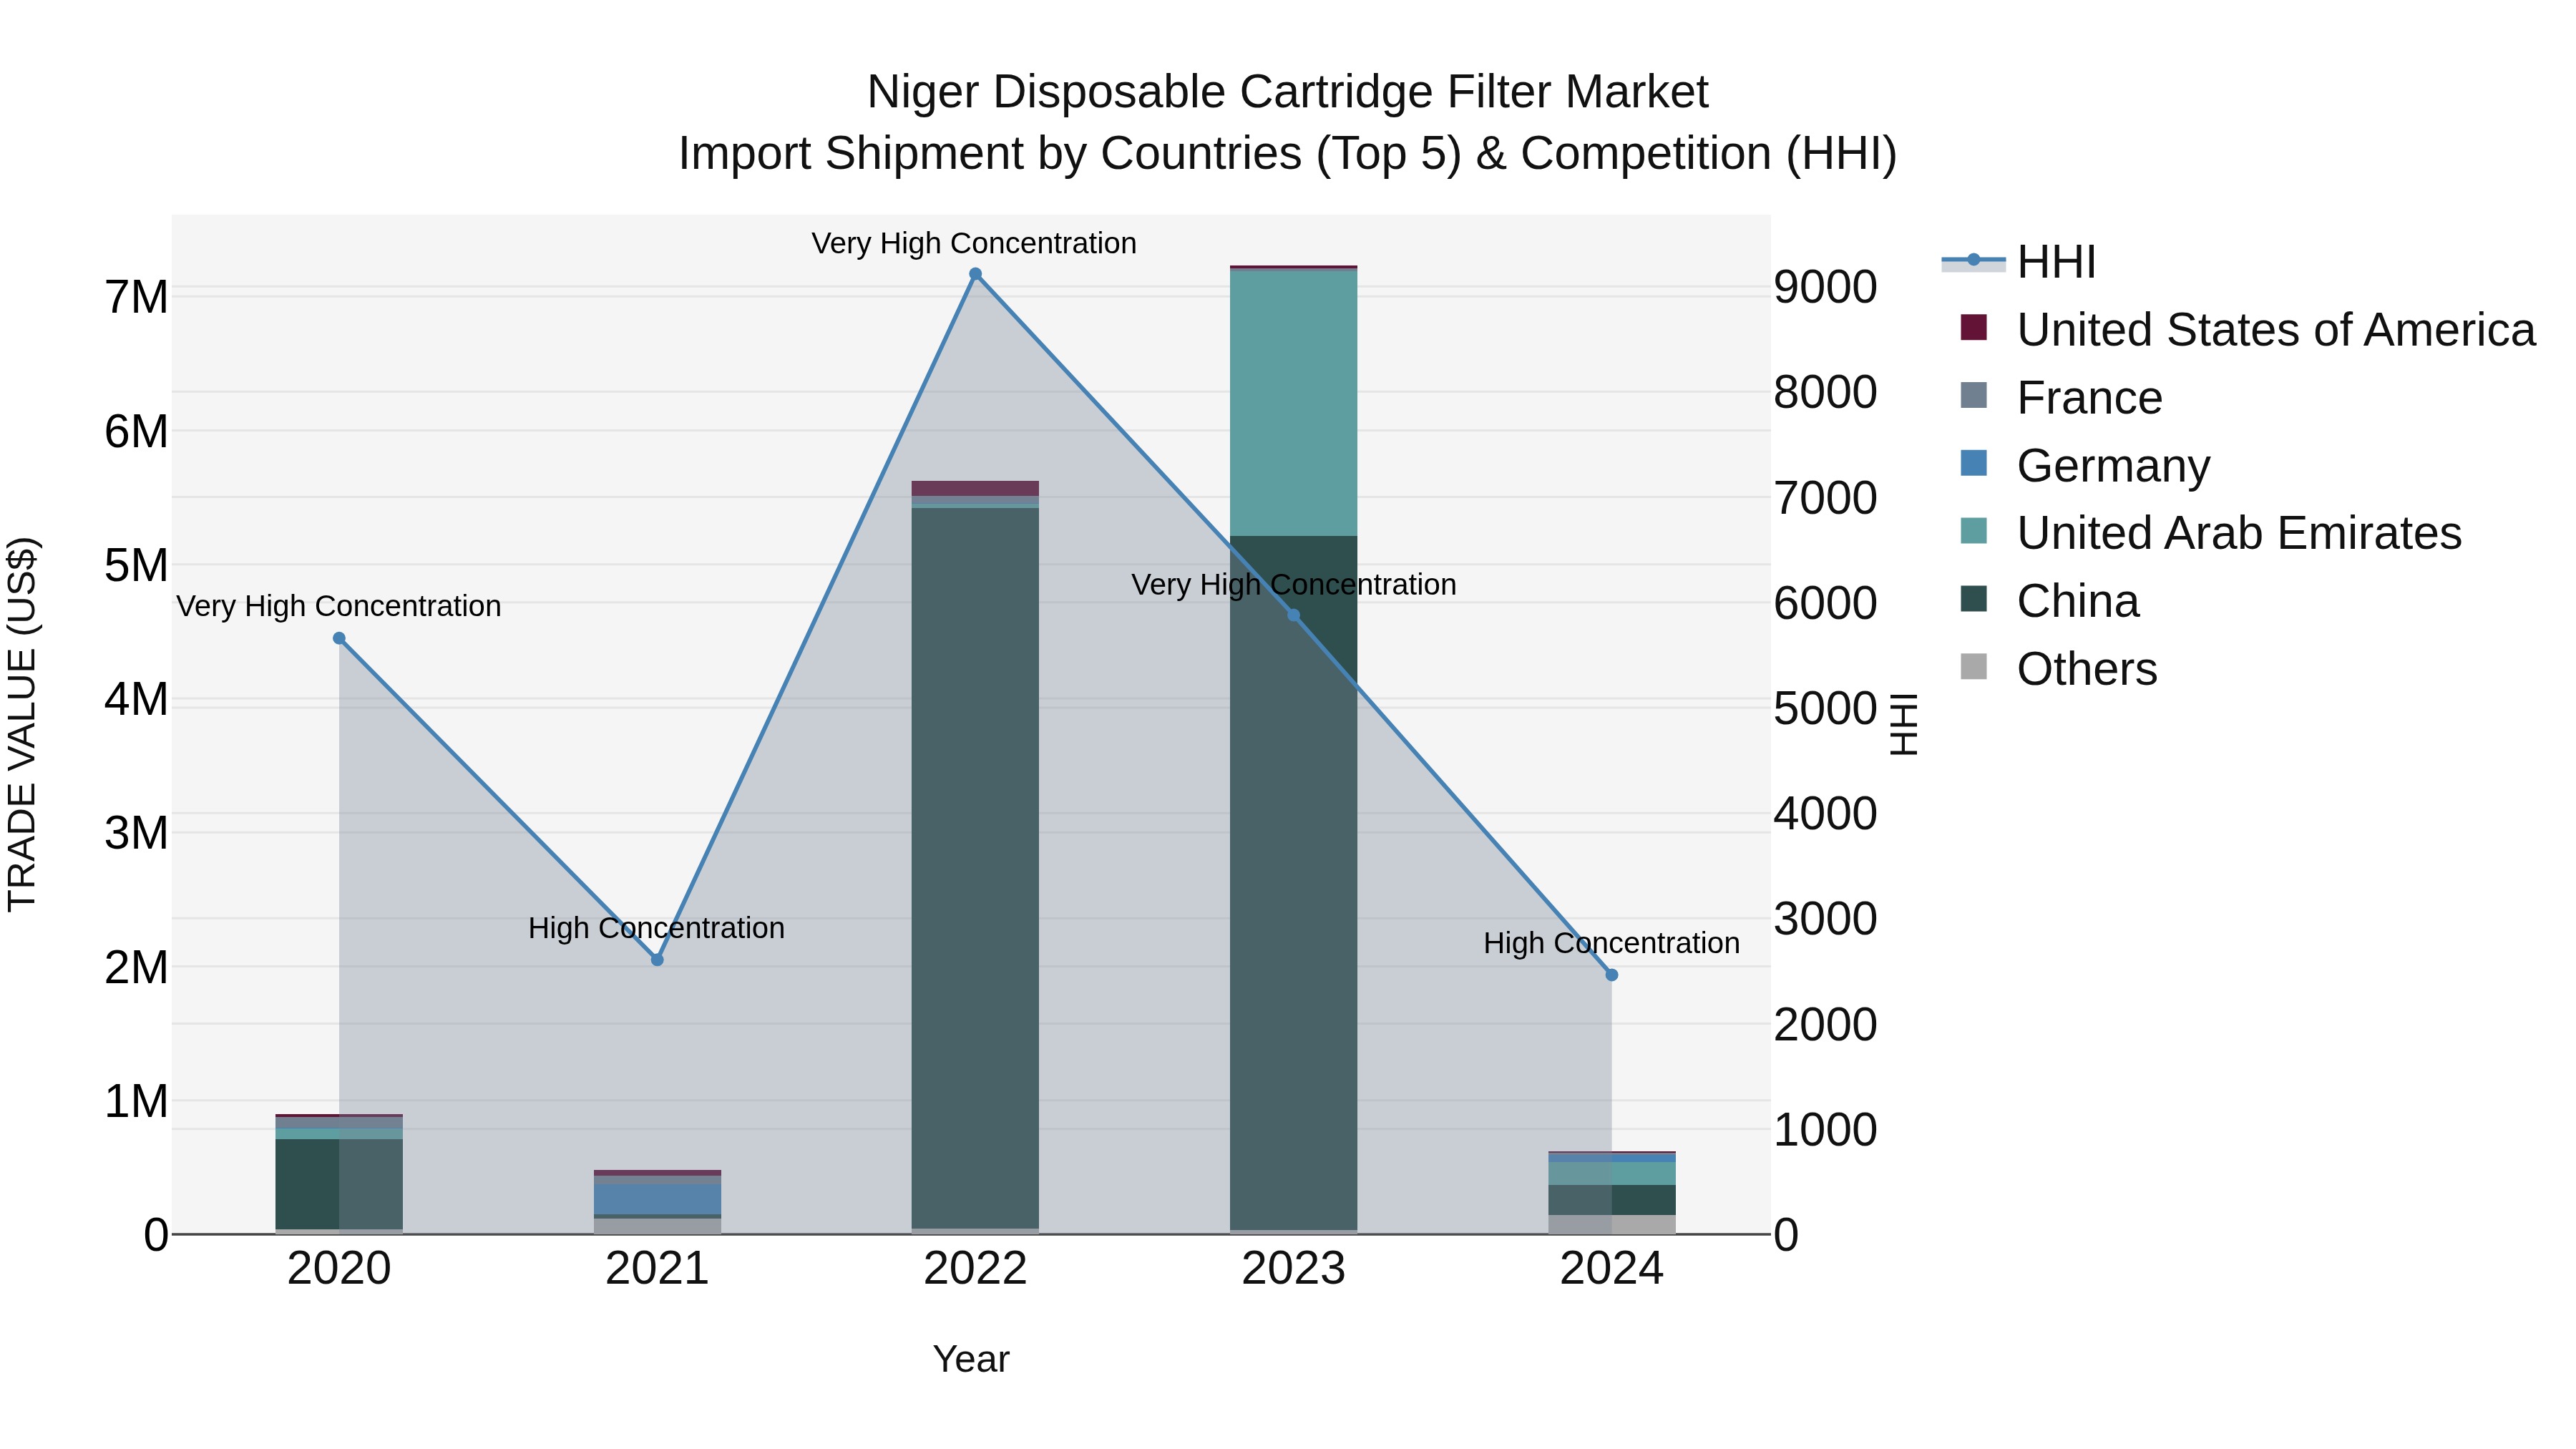This screenshot has height=1449, width=2576.
Task: Toggle the HHI legend entry
Action: point(2018,262)
